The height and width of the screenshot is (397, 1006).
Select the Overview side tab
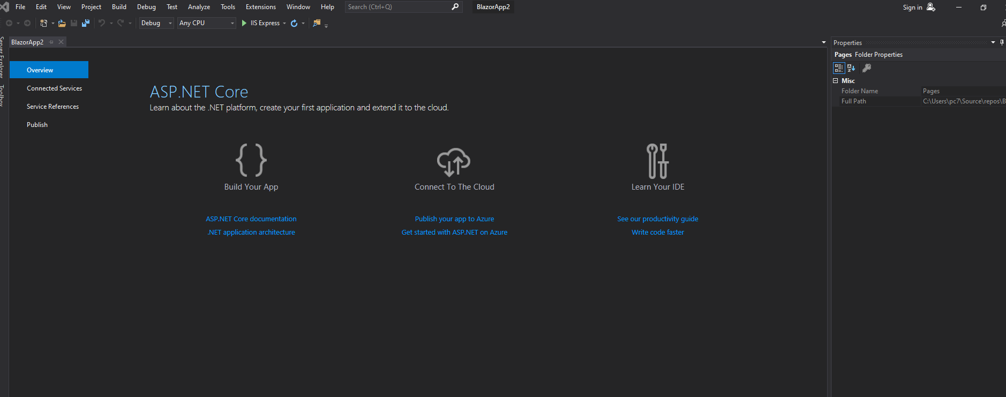point(49,70)
